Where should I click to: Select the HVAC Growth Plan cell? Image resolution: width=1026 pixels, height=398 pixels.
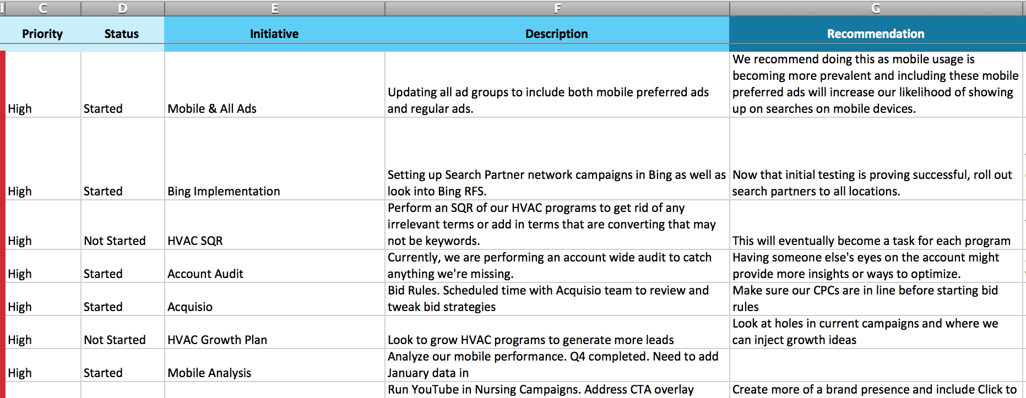(x=274, y=332)
